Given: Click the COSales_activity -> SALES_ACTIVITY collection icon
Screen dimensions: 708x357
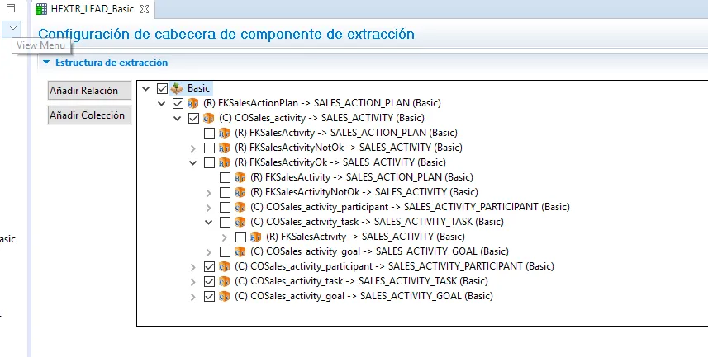Looking at the screenshot, I should click(x=209, y=118).
